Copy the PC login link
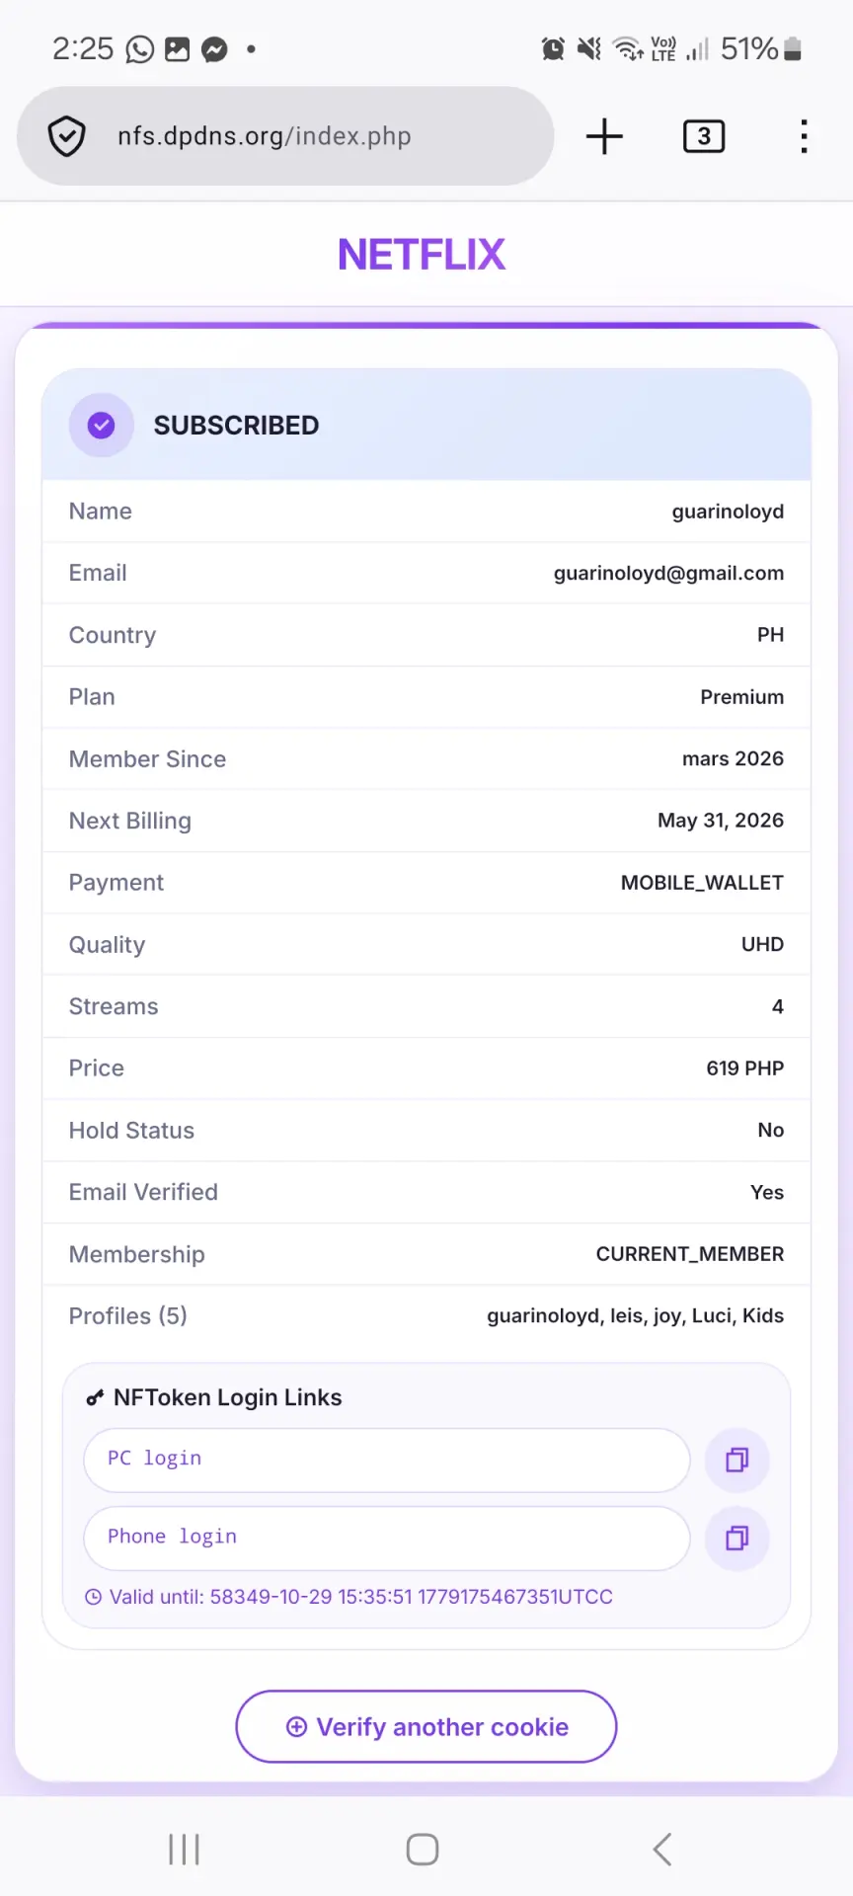The height and width of the screenshot is (1896, 853). coord(737,1460)
